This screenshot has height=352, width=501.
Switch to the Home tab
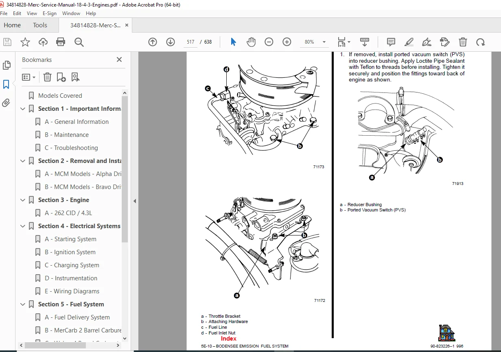tap(12, 25)
